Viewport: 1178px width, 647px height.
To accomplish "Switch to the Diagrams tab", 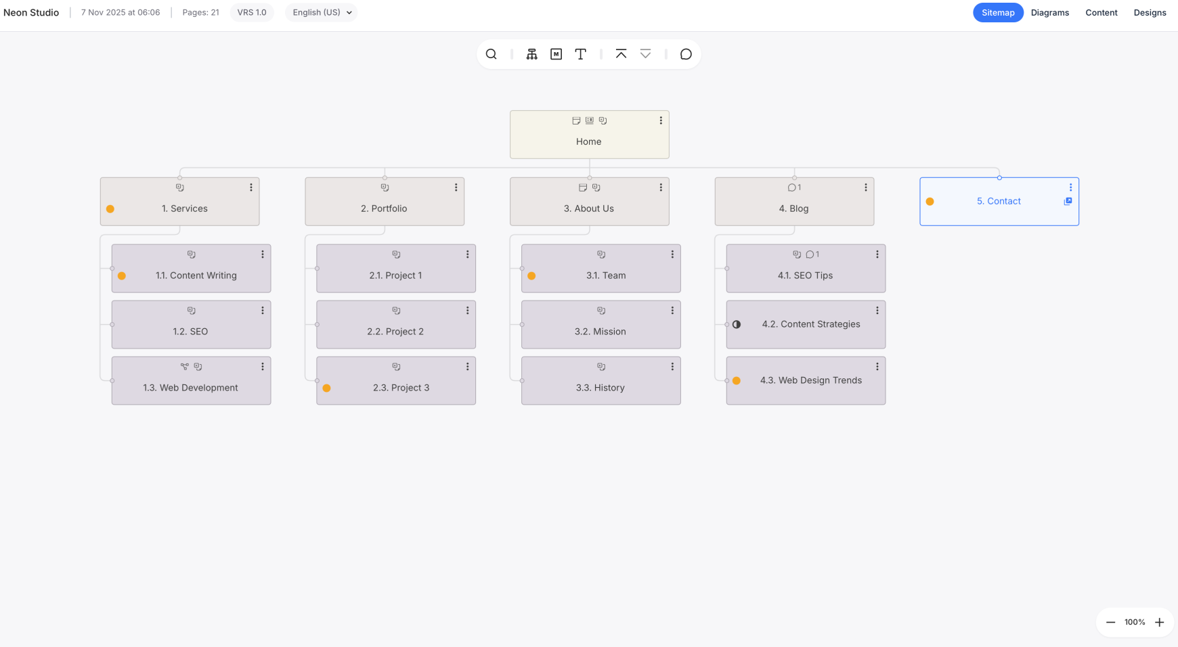I will [x=1049, y=12].
